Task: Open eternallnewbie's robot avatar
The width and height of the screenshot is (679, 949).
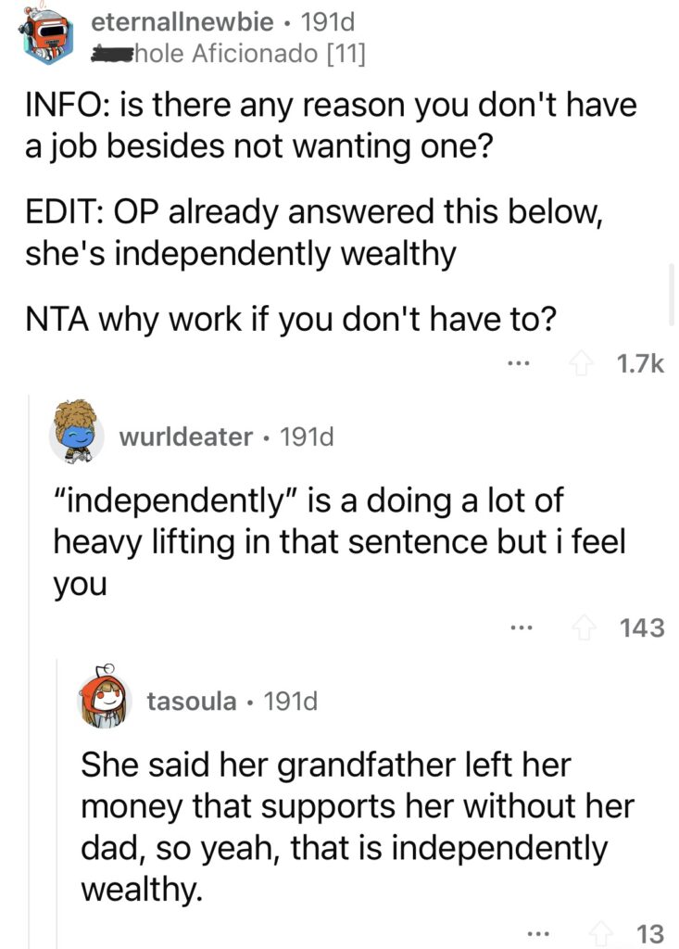Action: pyautogui.click(x=45, y=35)
